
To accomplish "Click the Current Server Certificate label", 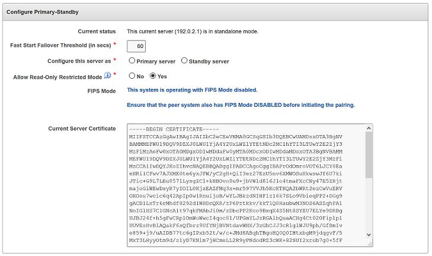I will [x=82, y=128].
